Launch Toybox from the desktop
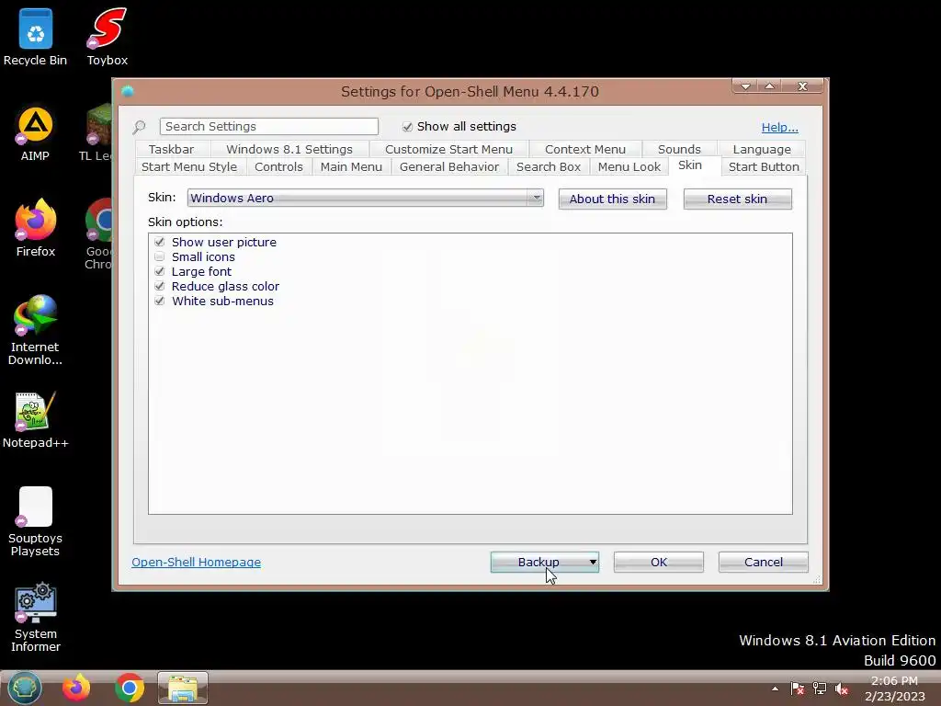941x706 pixels. pos(107,36)
